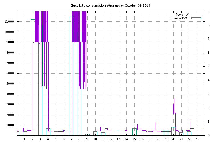Click the Power W legend label

[182, 15]
